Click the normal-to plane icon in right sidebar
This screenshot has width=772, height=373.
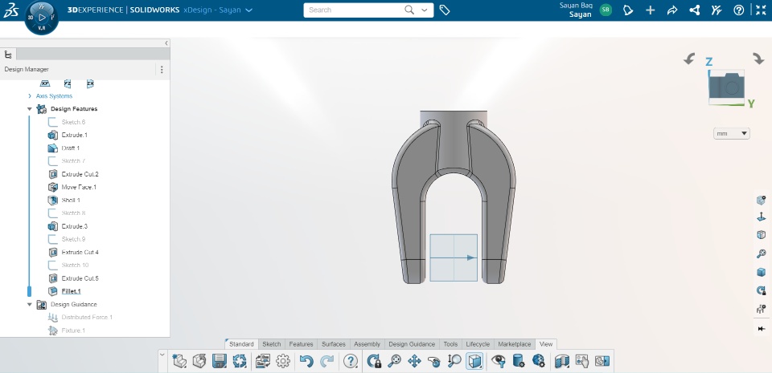[x=762, y=217]
